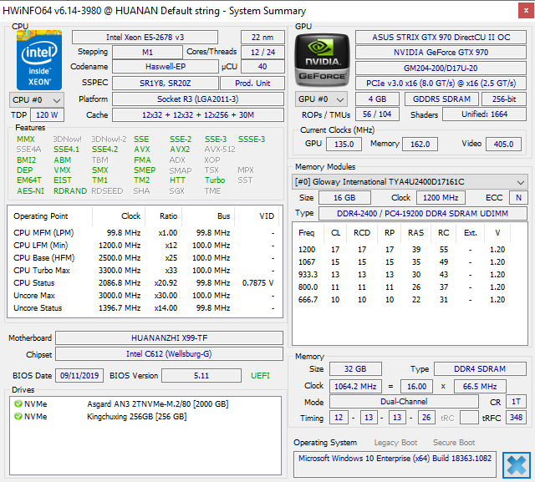
Task: Click the Dual-Channel mode field
Action: click(404, 402)
